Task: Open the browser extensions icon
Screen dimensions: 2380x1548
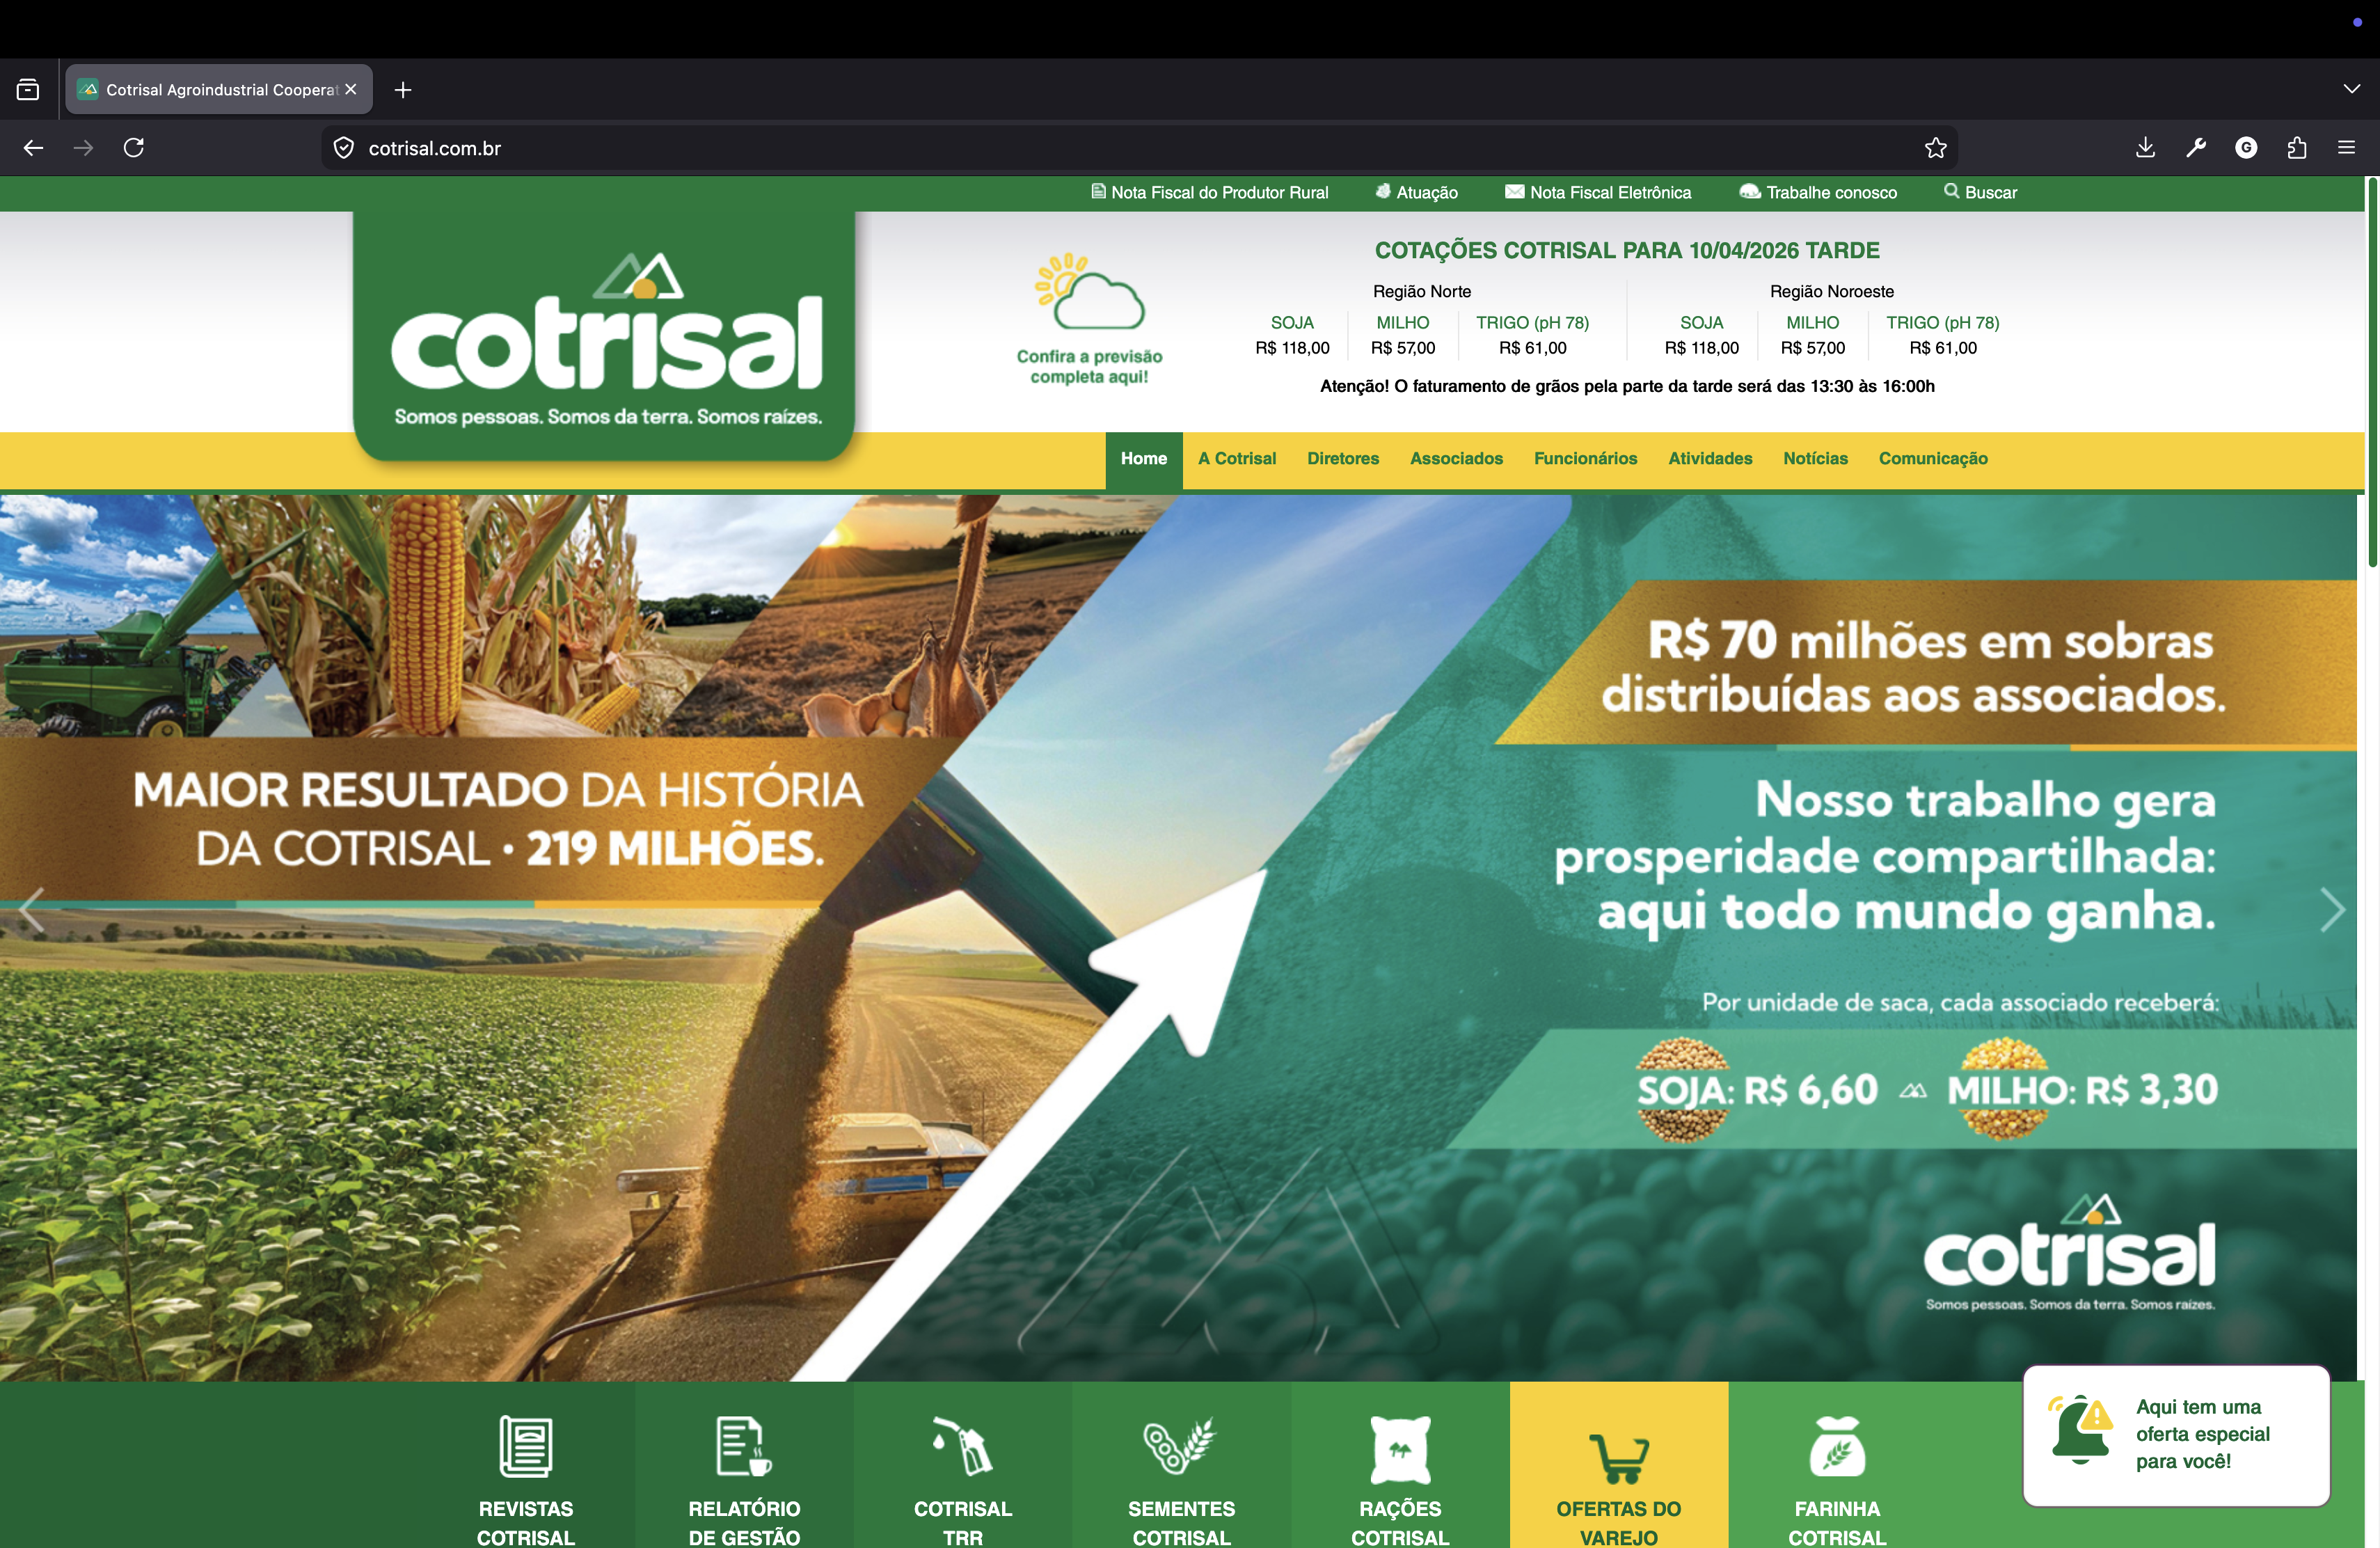Action: [2297, 148]
